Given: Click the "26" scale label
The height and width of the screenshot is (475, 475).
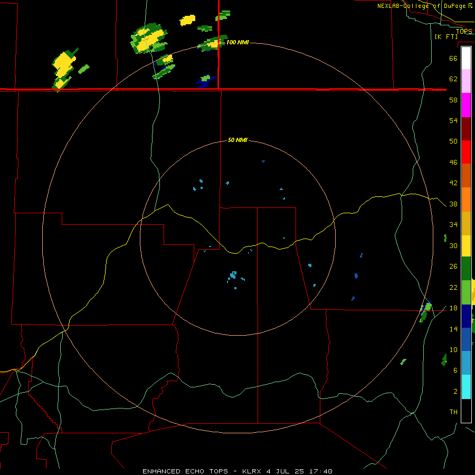Looking at the screenshot, I should tap(453, 267).
